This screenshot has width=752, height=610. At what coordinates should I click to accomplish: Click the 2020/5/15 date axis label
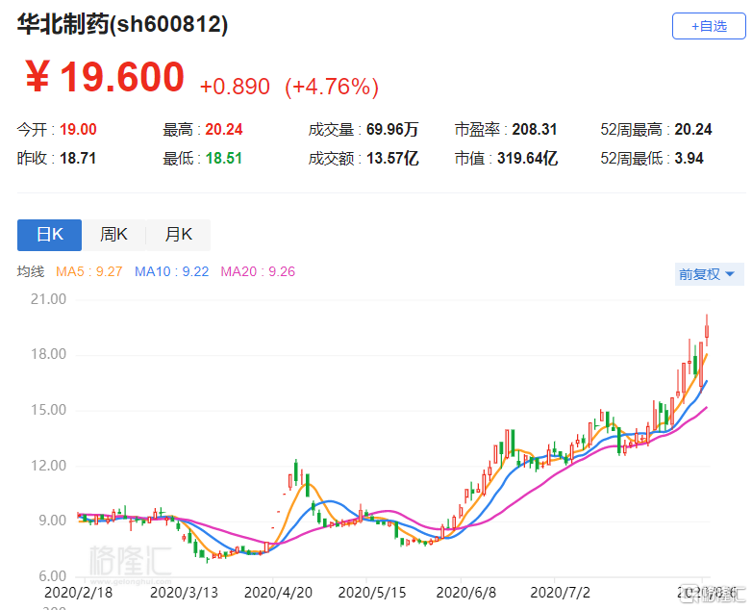(x=372, y=593)
